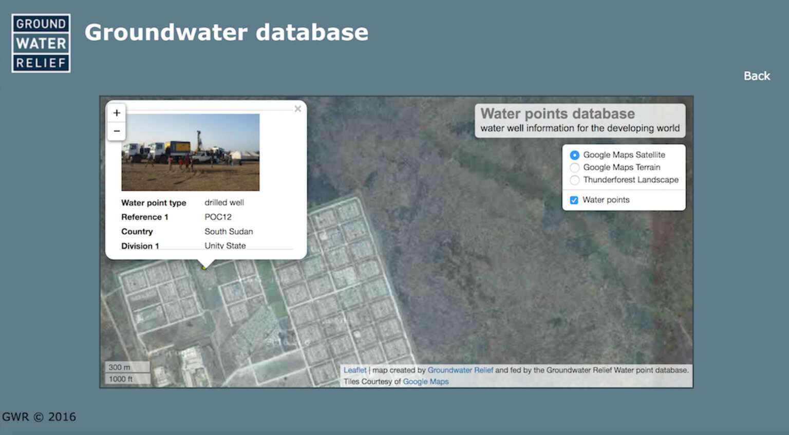Click the water point marker on the map

pos(204,268)
